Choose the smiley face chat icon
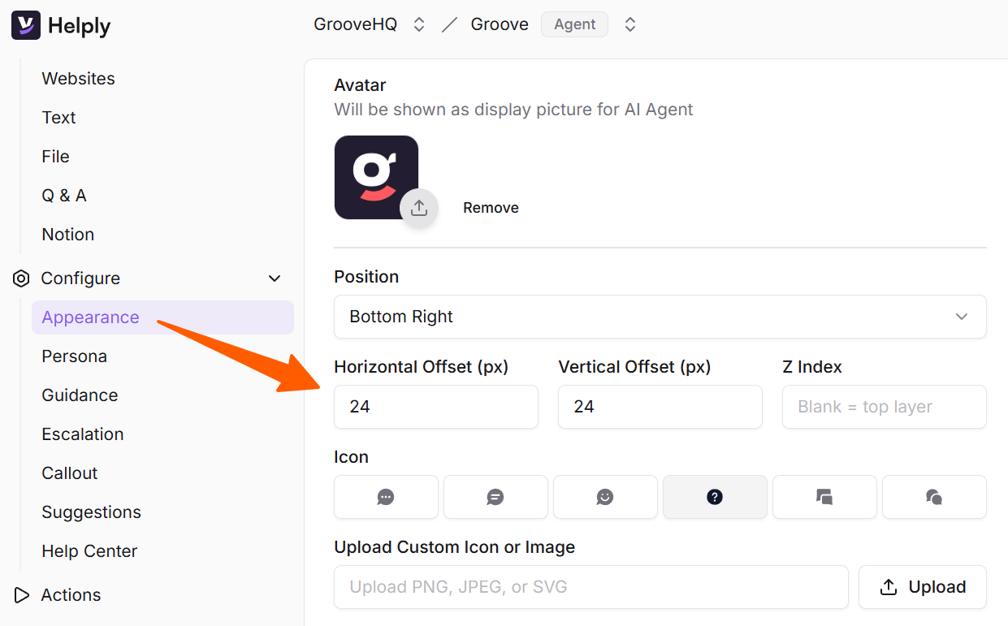Image resolution: width=1008 pixels, height=626 pixels. coord(605,497)
